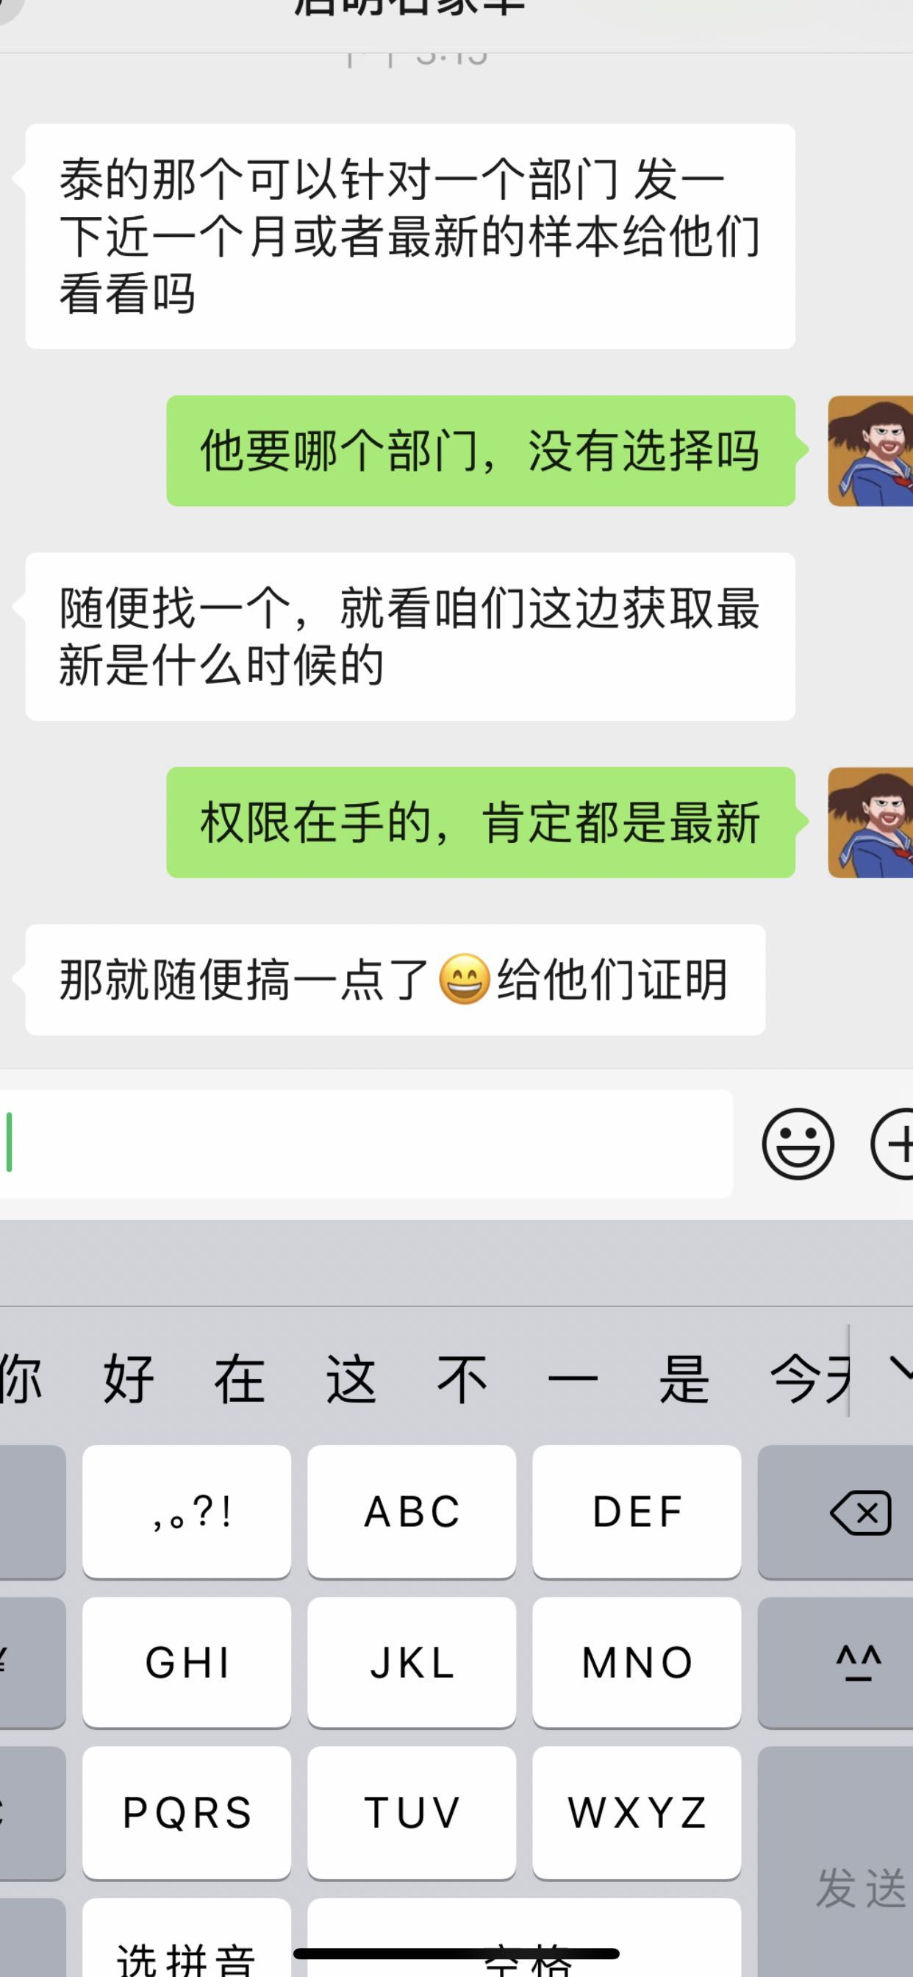Tap the green bubble 权限在手的
This screenshot has height=1977, width=913.
[480, 822]
